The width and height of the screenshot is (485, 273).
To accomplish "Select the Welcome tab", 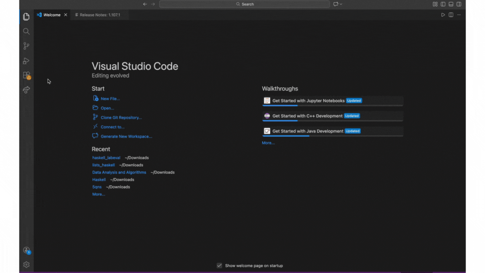I will pos(51,14).
